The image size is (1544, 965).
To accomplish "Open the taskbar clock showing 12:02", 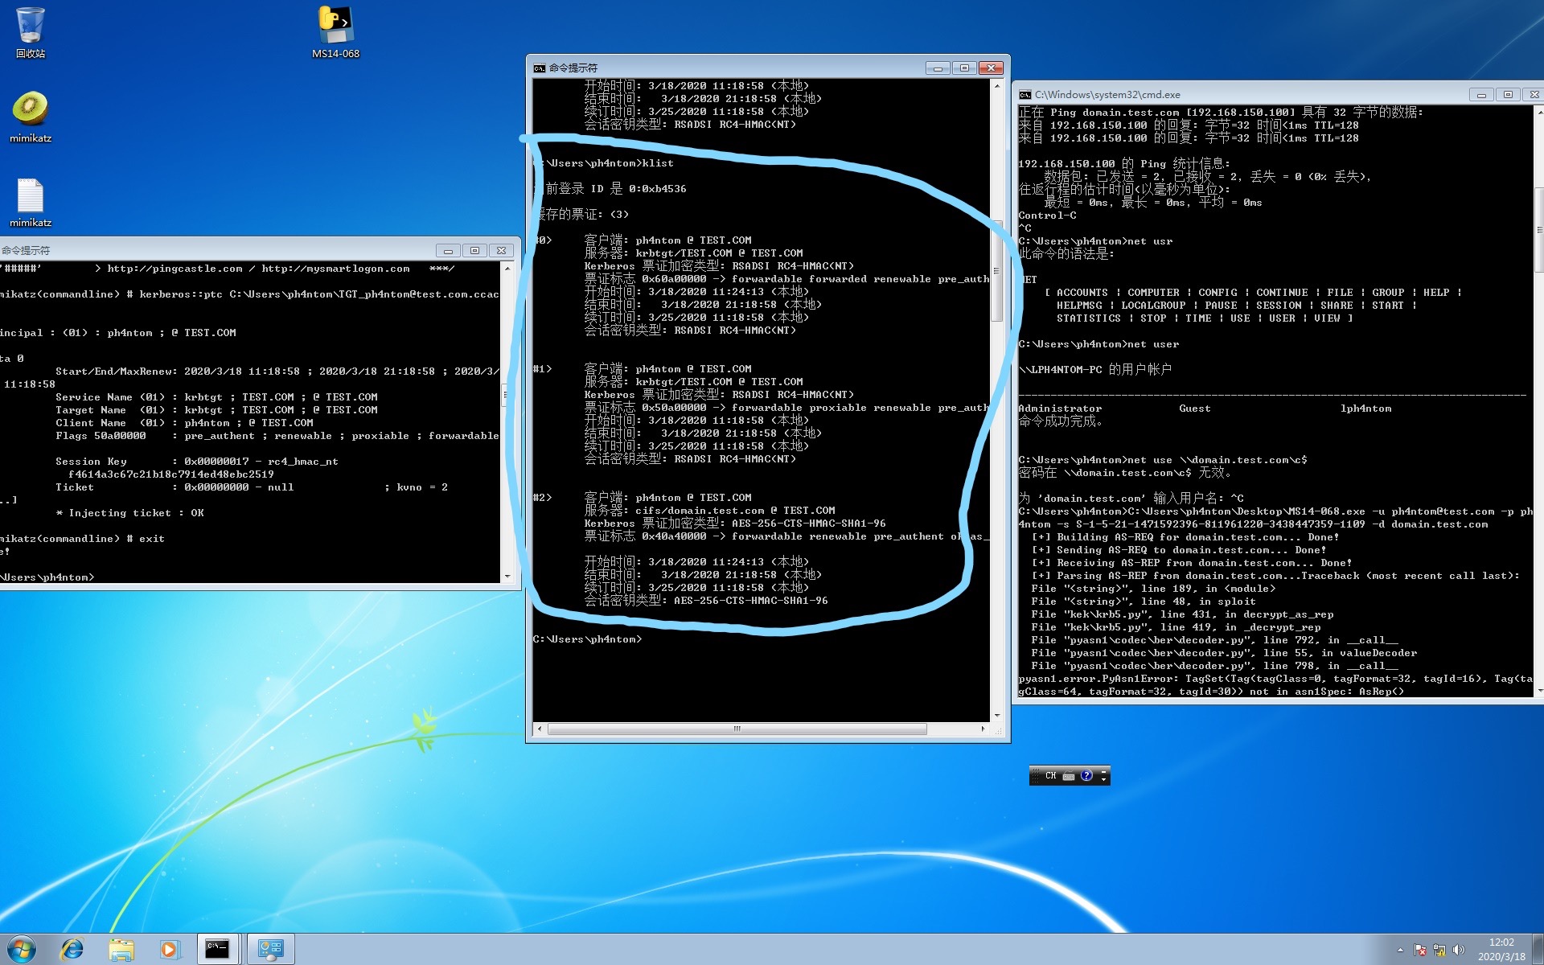I will click(x=1501, y=950).
